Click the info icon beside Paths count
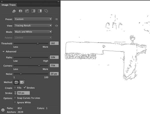Screen dimensions: 150x114 coord(3,110)
